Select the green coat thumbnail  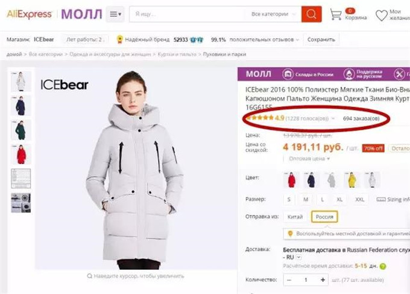21,130
